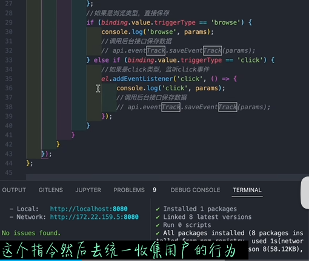Click triggerType on line 29
The image size is (309, 262).
tap(175, 22)
